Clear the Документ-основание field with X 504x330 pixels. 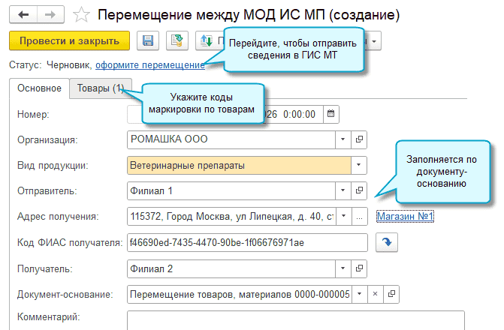tap(376, 294)
